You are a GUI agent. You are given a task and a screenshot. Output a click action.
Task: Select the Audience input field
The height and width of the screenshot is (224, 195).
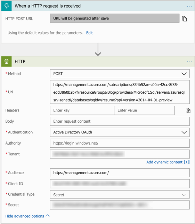pyautogui.click(x=119, y=173)
